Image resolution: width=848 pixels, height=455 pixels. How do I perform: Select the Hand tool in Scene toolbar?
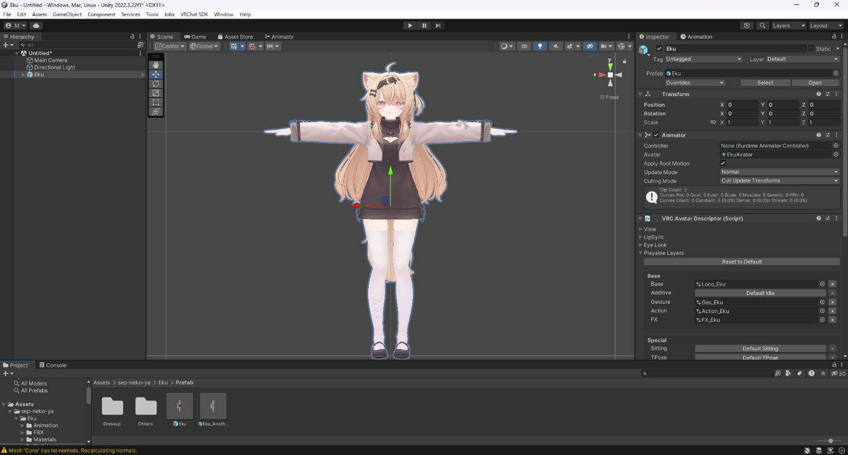[x=156, y=65]
